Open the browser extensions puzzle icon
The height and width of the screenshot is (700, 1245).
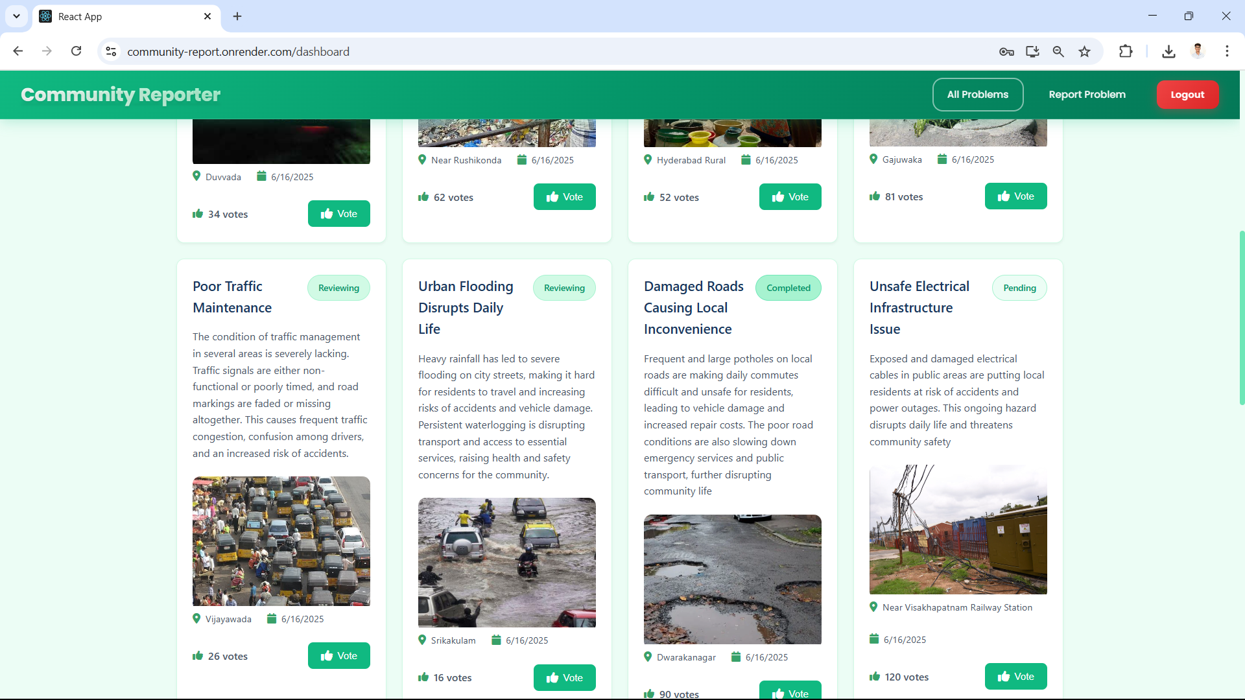coord(1126,52)
